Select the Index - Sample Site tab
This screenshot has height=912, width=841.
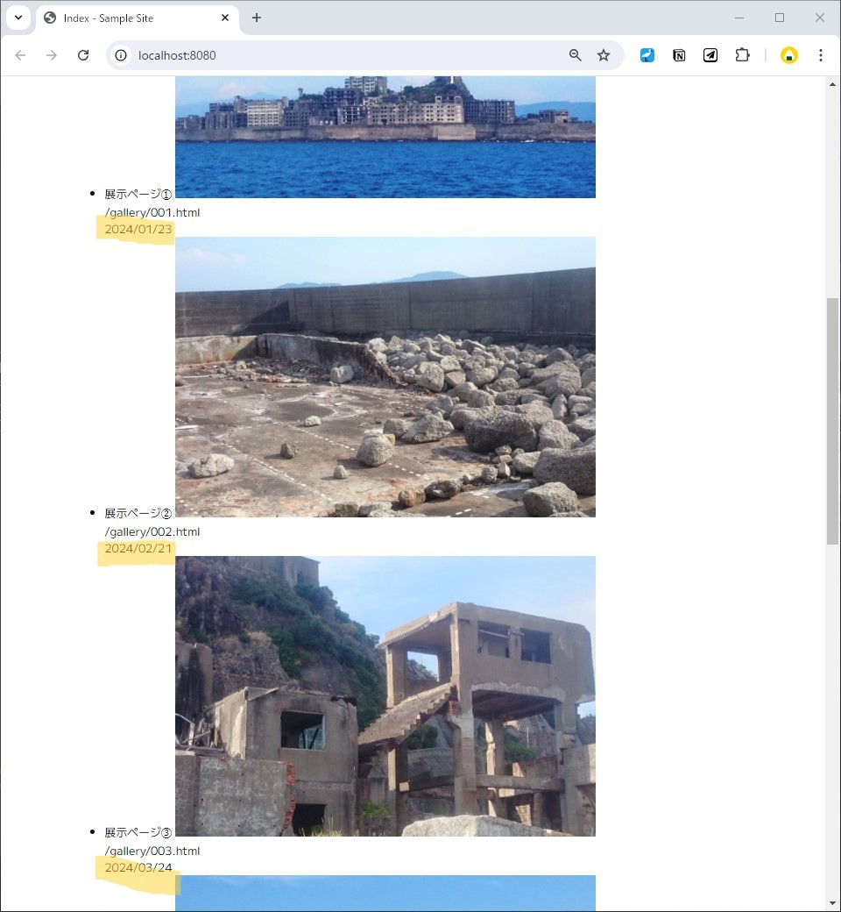click(x=138, y=18)
